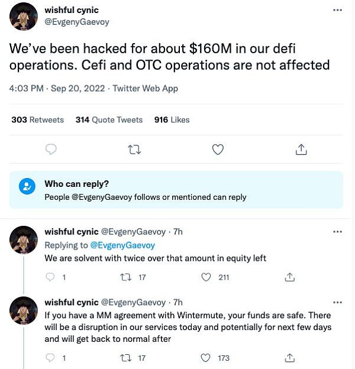Open the tweet timestamp 4:03 PM Sep 20, 2022
The height and width of the screenshot is (369, 355).
pyautogui.click(x=57, y=89)
